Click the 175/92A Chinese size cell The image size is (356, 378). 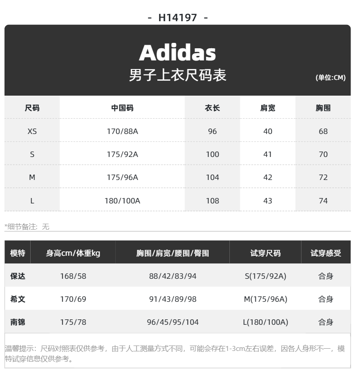pyautogui.click(x=123, y=154)
